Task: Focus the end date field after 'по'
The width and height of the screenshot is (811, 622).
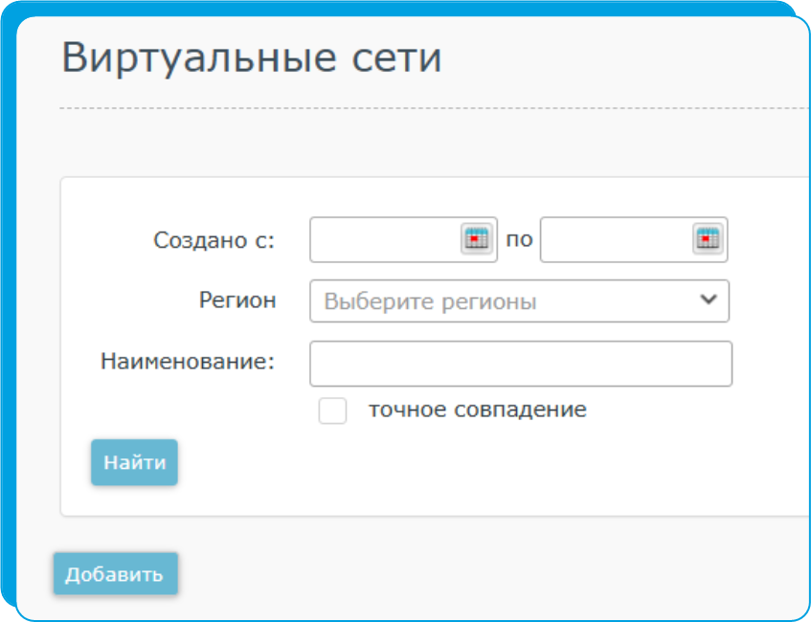Action: (x=616, y=239)
